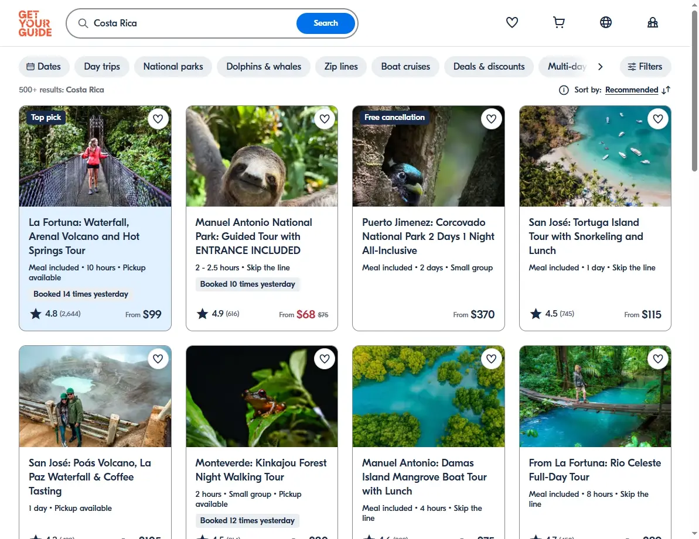Open the shopping cart icon
Screen dimensions: 699x539
tap(558, 22)
